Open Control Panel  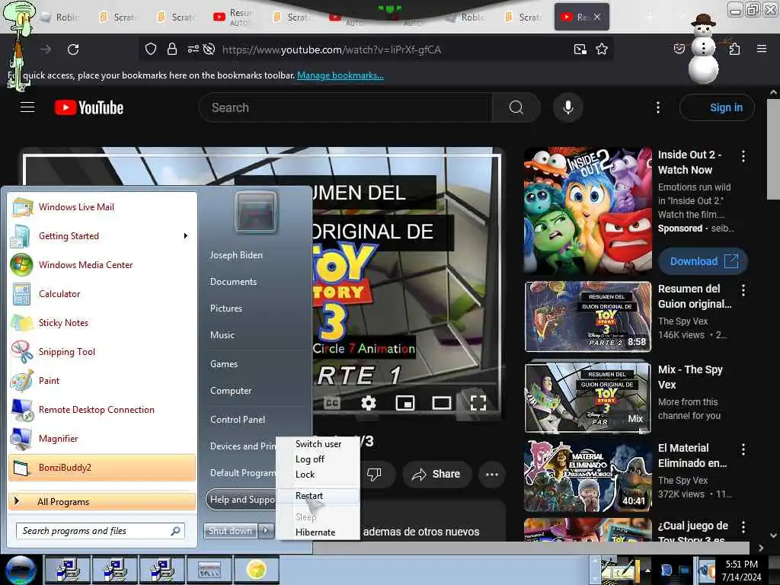238,420
